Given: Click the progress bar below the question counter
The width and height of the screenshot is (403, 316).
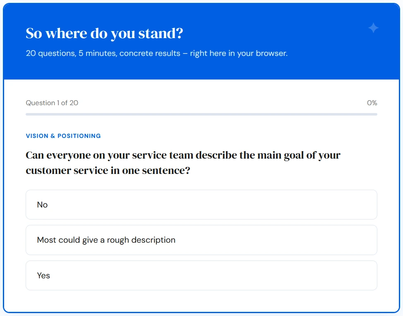Looking at the screenshot, I should click(201, 112).
